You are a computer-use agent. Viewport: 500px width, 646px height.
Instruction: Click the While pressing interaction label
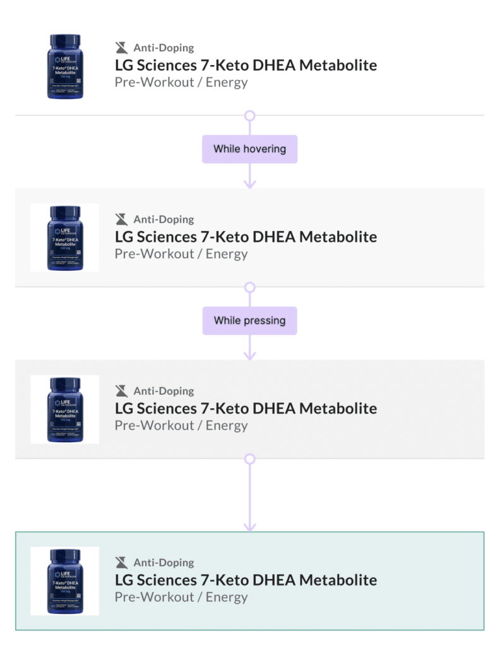[x=250, y=320]
